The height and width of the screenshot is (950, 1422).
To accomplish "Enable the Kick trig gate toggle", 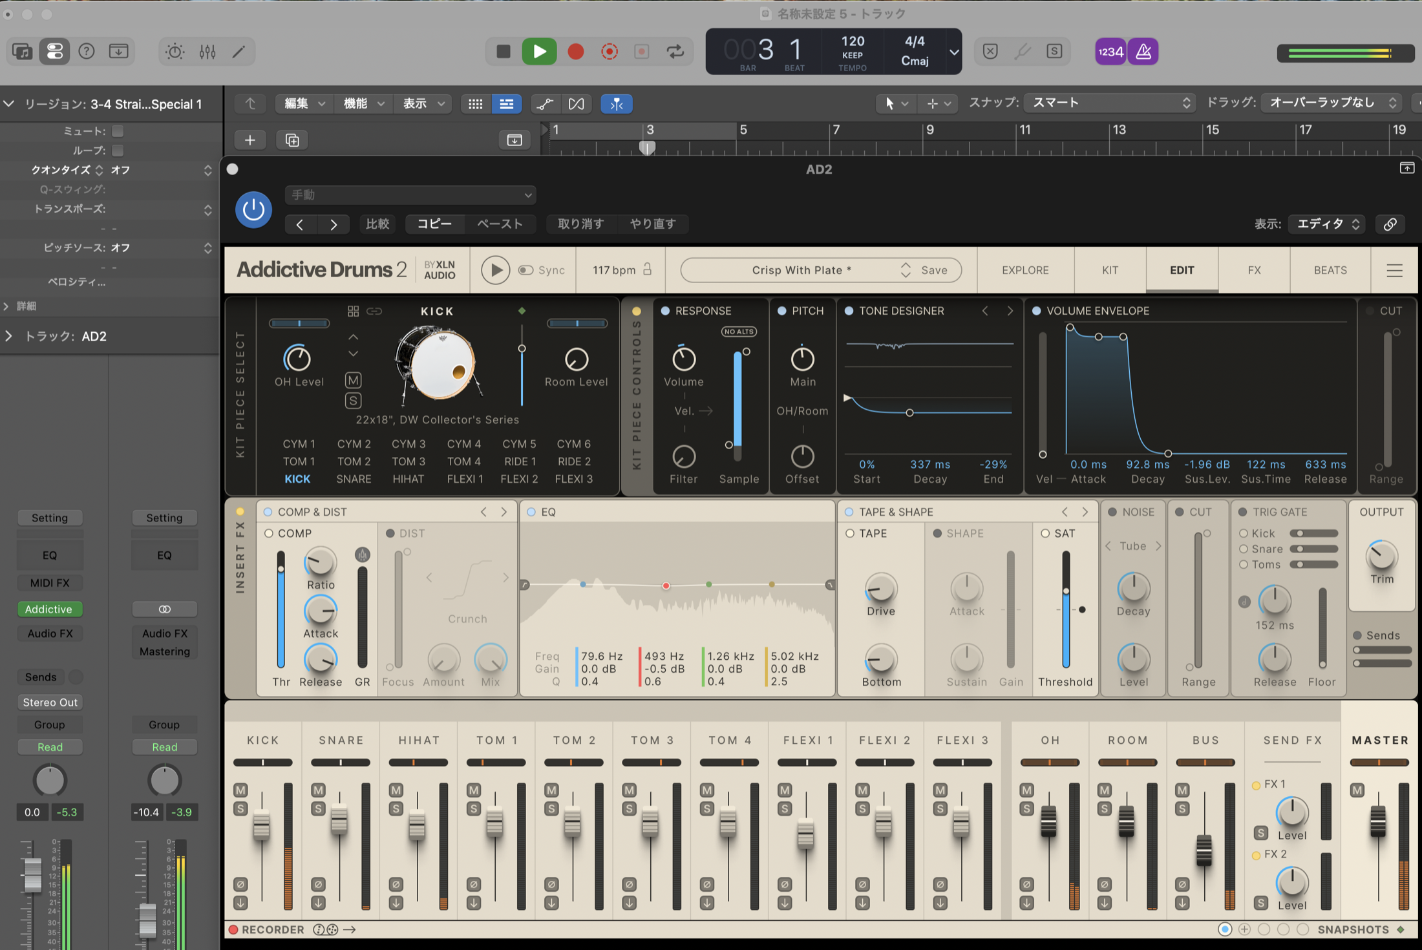I will pos(1243,533).
